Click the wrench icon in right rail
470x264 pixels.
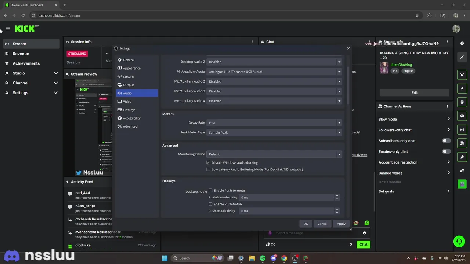(x=462, y=157)
